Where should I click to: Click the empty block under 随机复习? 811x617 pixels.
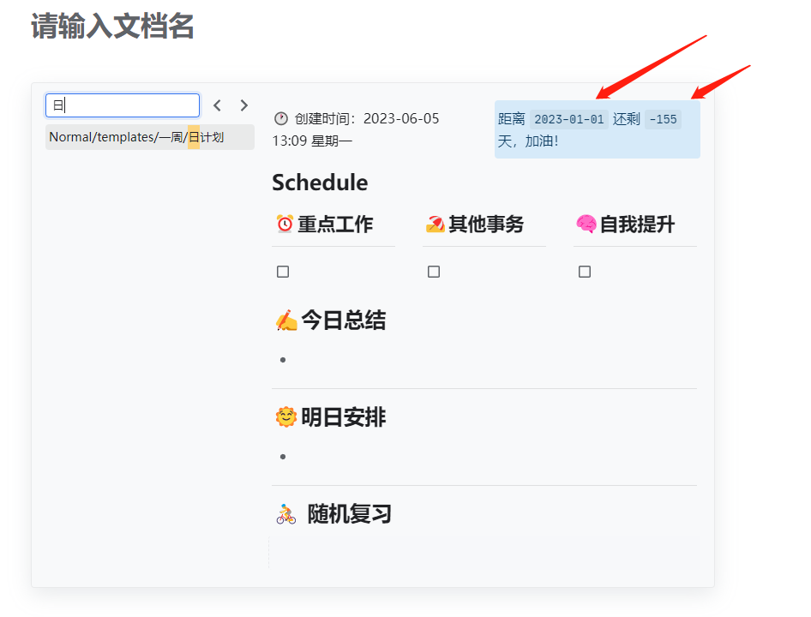click(x=484, y=553)
